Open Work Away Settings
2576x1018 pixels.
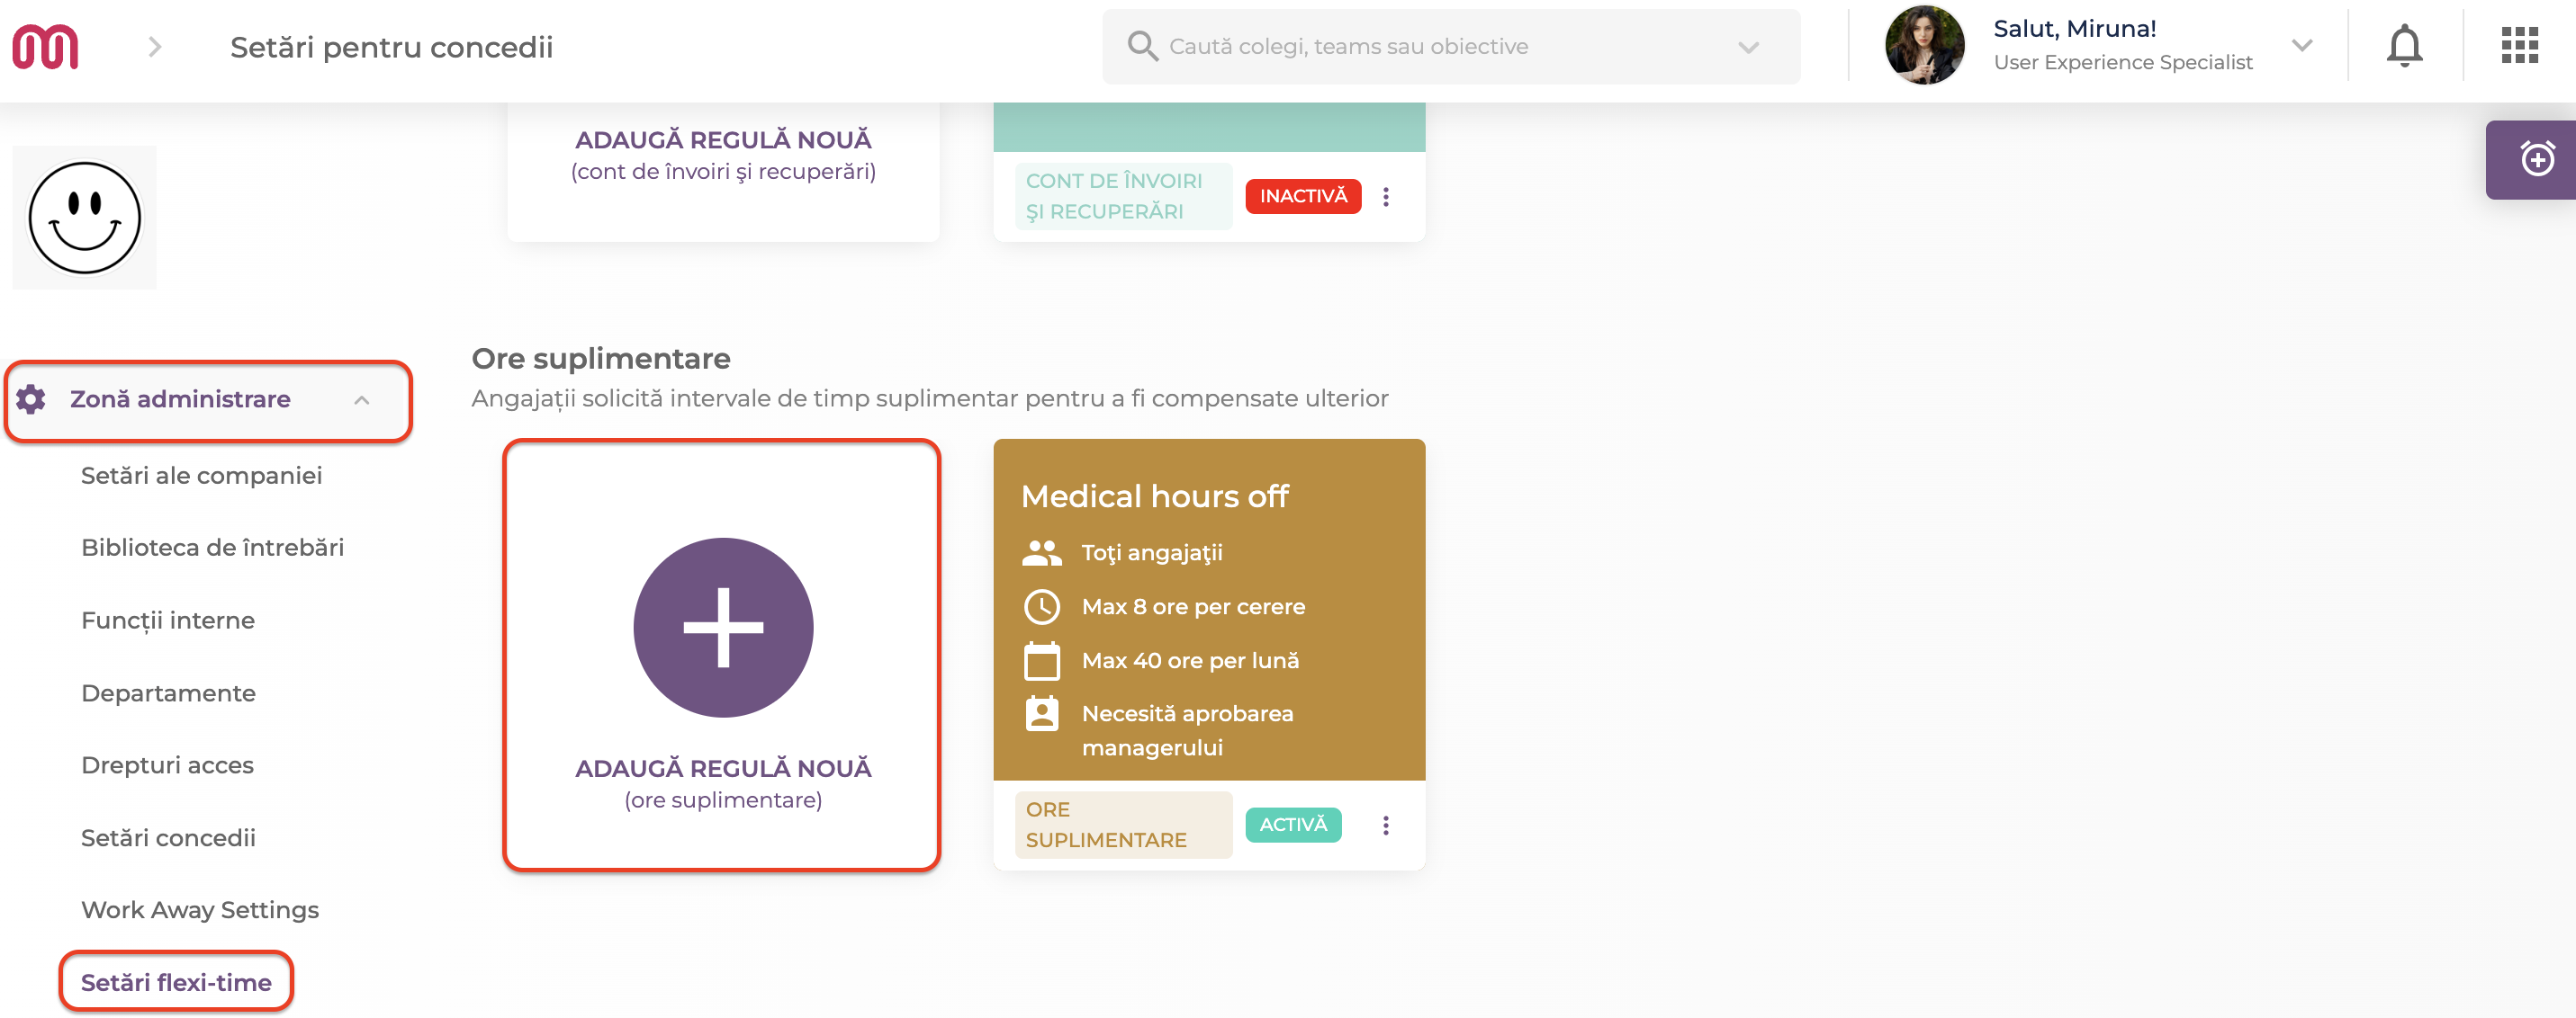tap(200, 909)
